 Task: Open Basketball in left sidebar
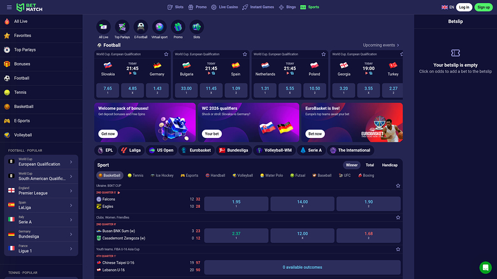[41, 107]
